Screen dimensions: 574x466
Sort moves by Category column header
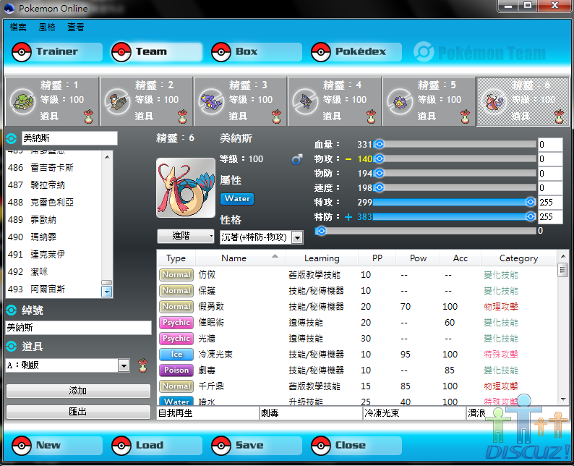518,258
